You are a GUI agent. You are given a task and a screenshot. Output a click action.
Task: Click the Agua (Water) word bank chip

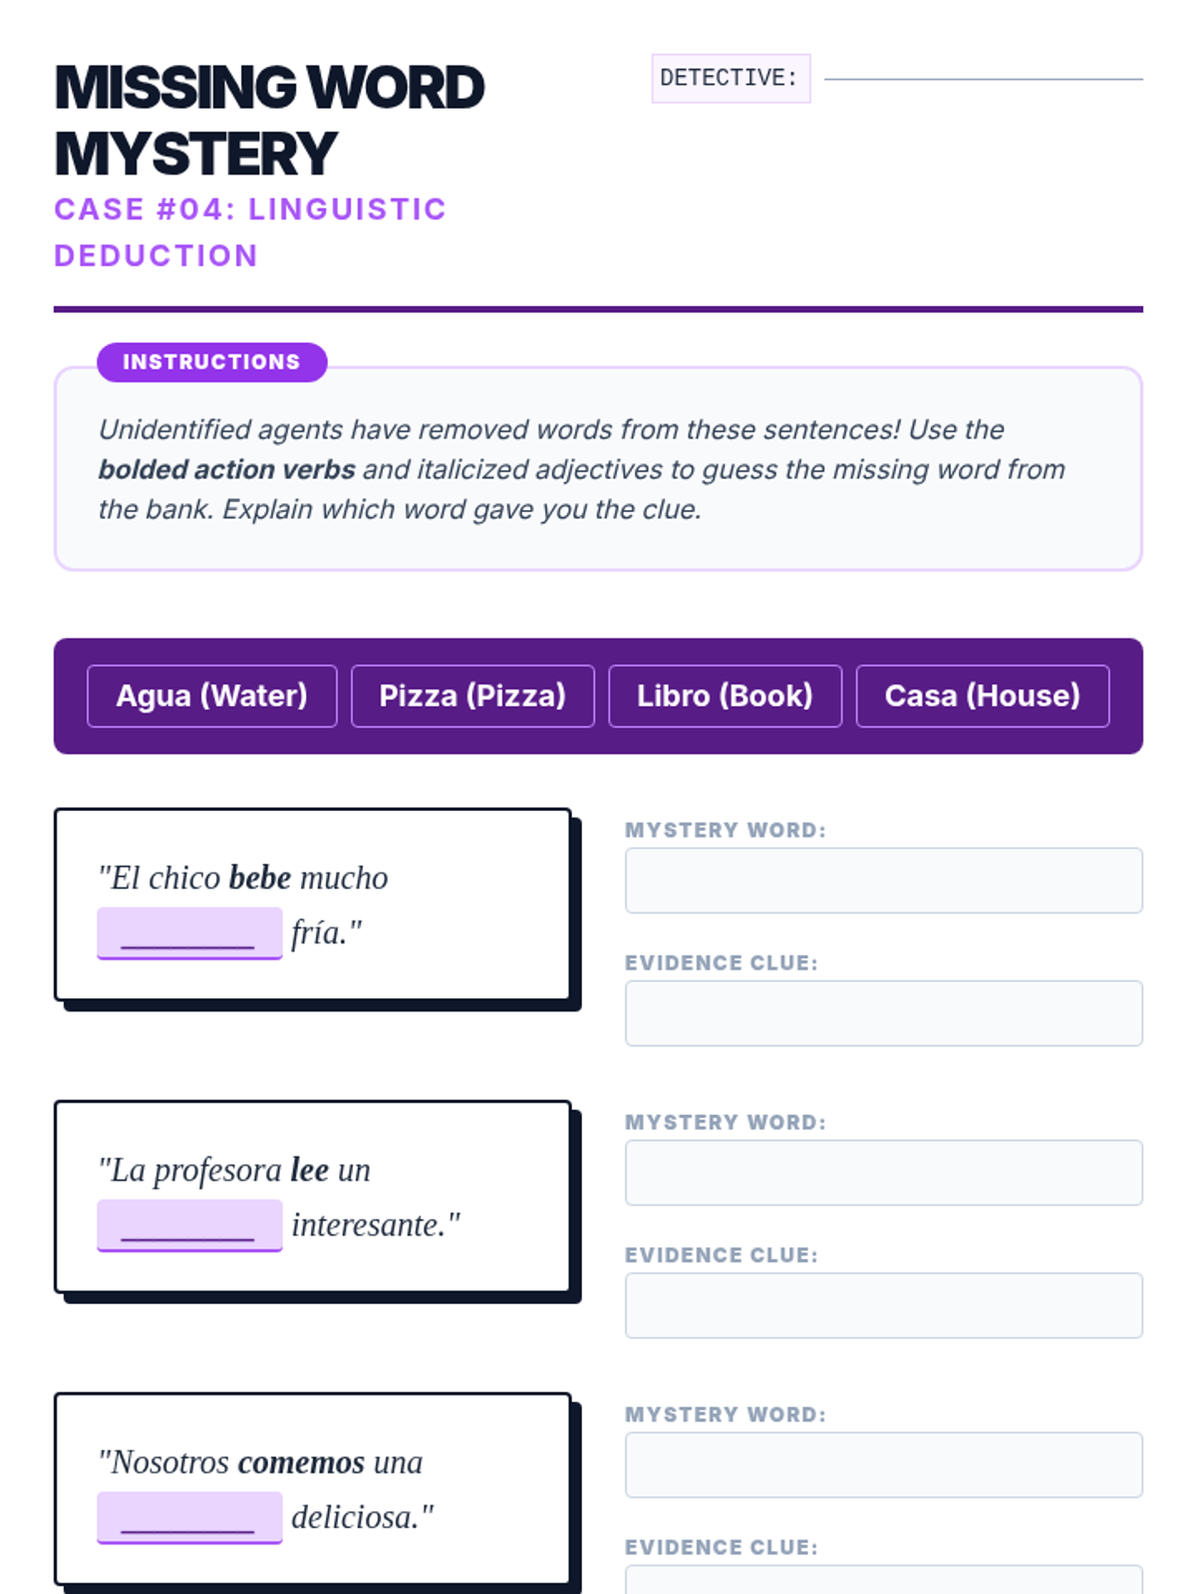[x=211, y=695]
